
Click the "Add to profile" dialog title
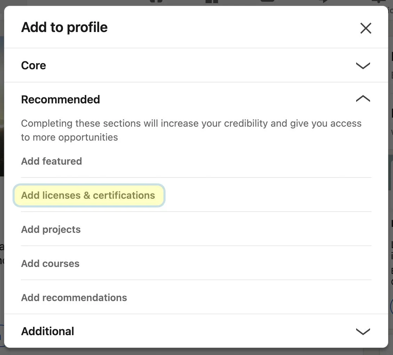(x=64, y=27)
